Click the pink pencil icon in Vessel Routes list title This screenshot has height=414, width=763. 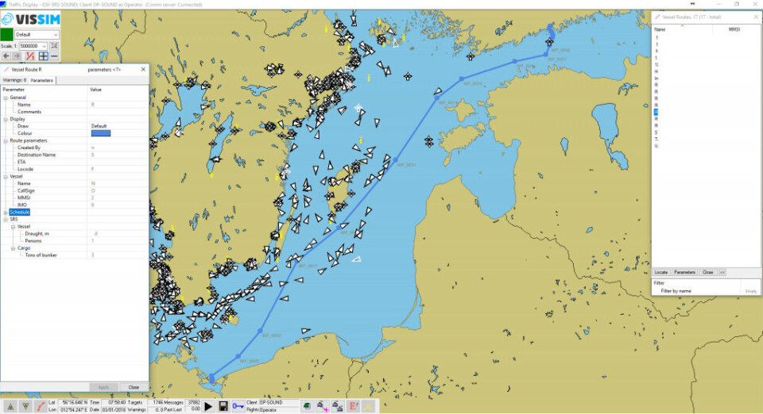pos(657,17)
